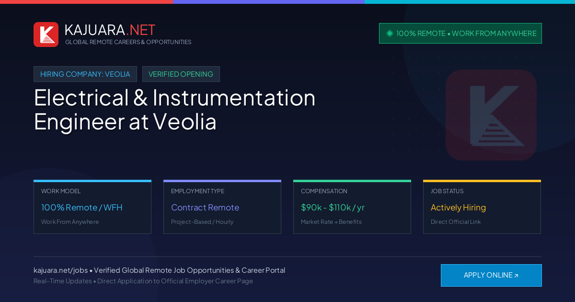The height and width of the screenshot is (302, 575).
Task: Open the kajuara.net/jobs link text
Action: click(60, 270)
